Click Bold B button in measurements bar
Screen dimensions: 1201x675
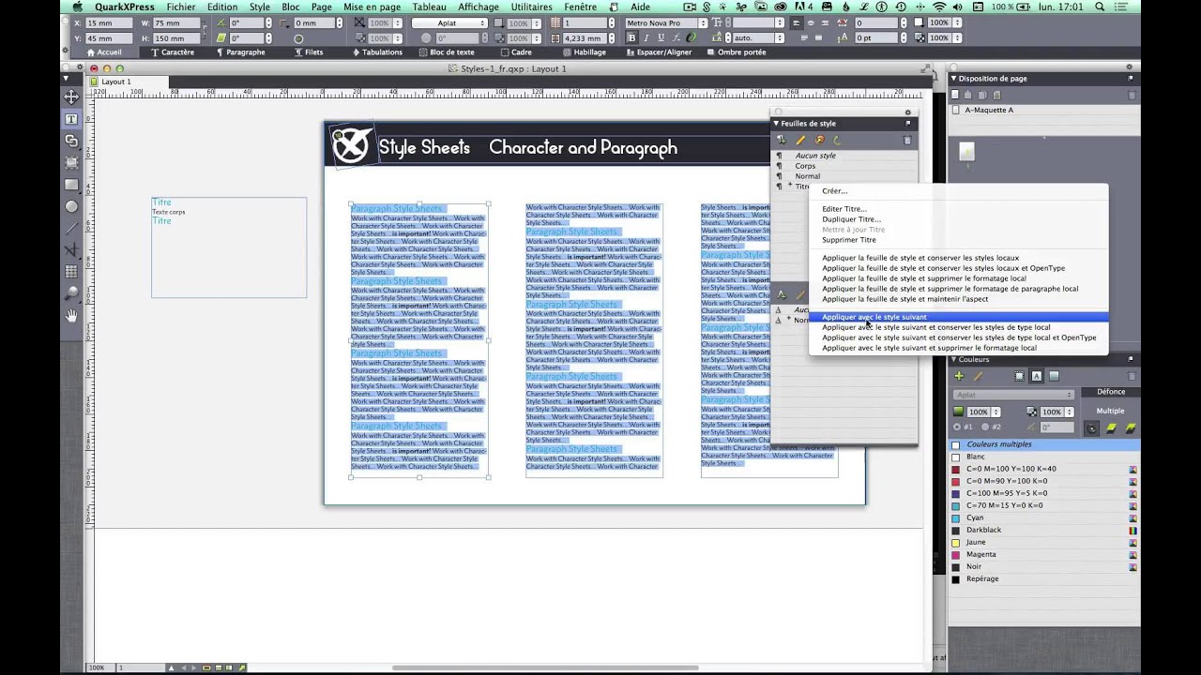pyautogui.click(x=631, y=38)
